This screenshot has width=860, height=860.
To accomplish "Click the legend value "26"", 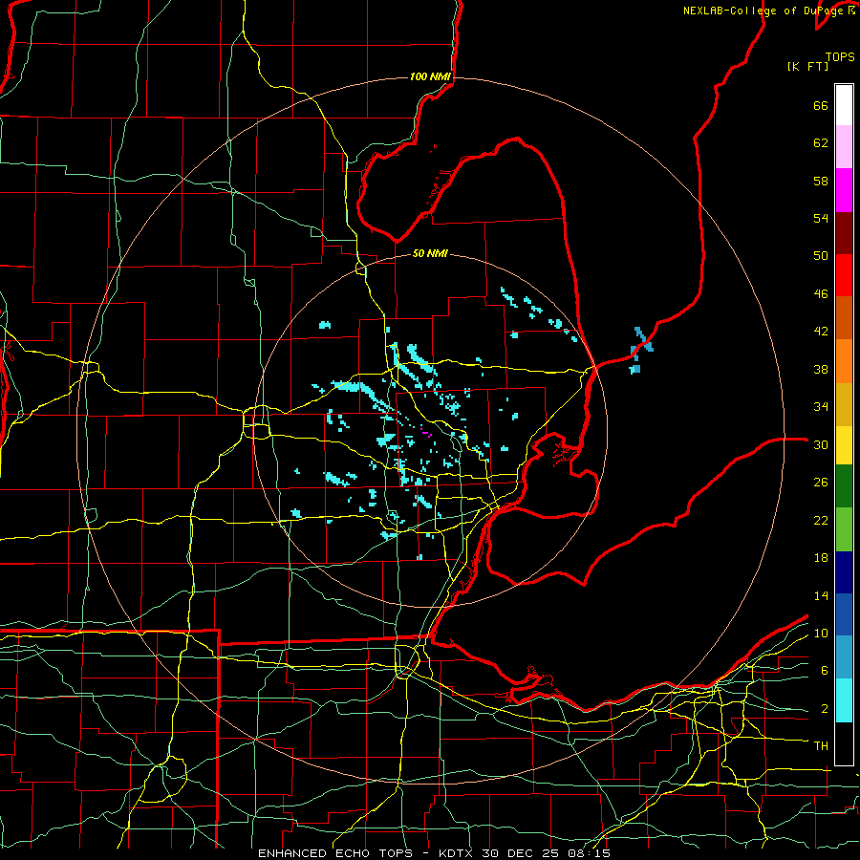I will 821,483.
